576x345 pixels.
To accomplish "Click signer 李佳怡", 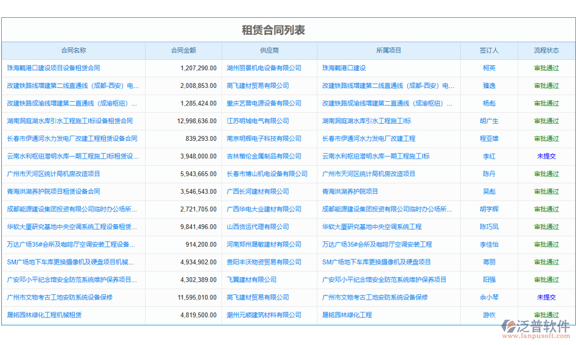I will [x=488, y=244].
